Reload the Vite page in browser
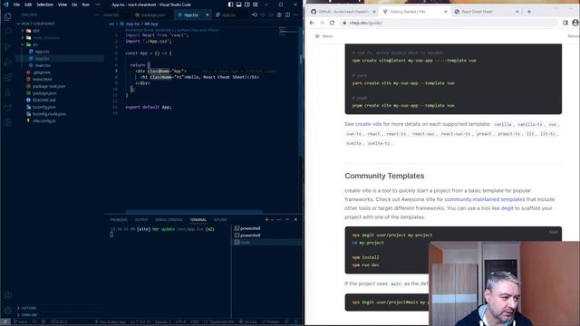The width and height of the screenshot is (580, 326). tap(332, 23)
